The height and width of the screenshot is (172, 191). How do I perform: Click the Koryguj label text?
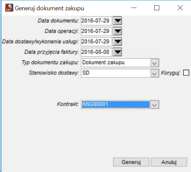coord(171,73)
